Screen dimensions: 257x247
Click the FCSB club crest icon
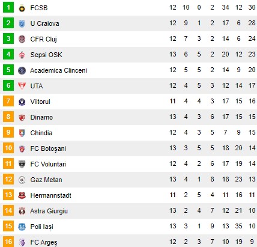[x=22, y=8]
